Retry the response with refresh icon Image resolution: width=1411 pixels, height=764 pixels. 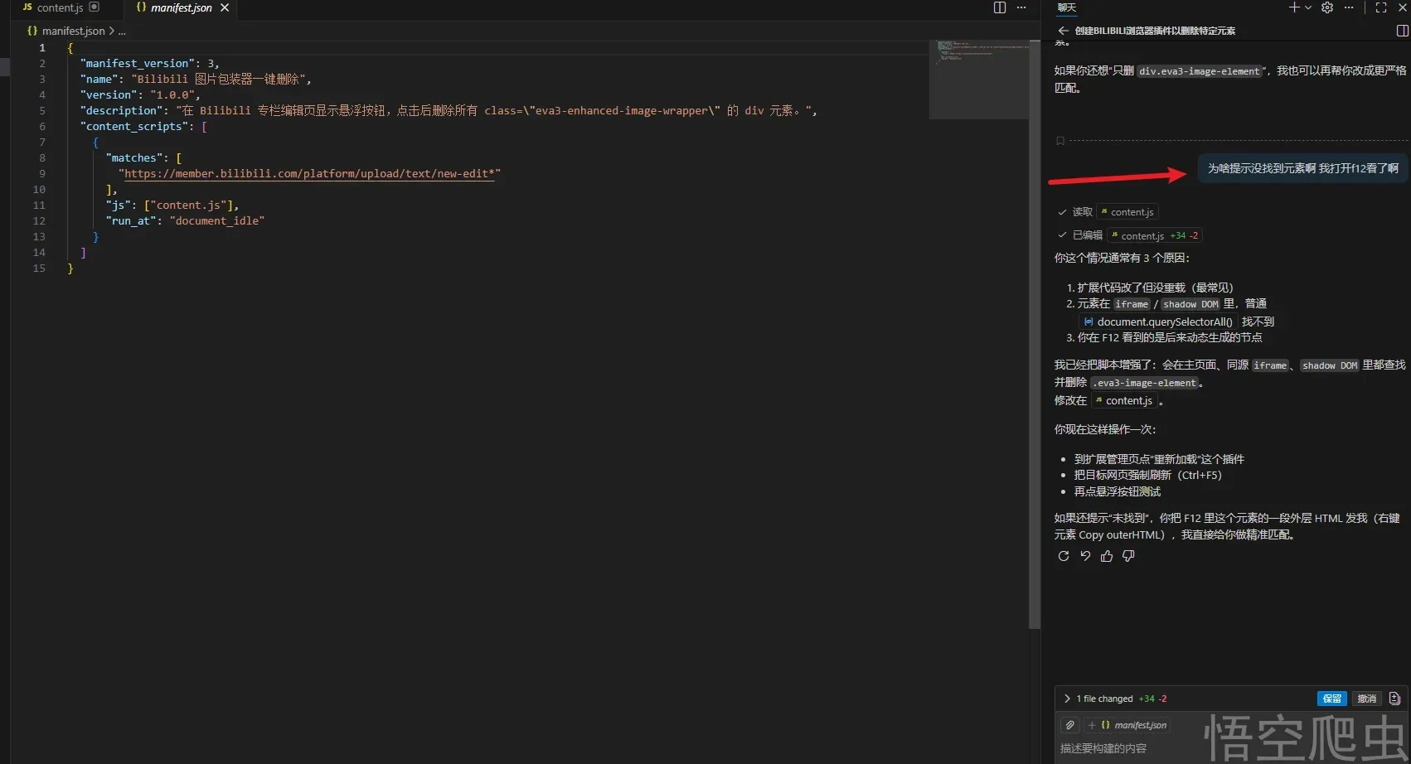[x=1064, y=556]
